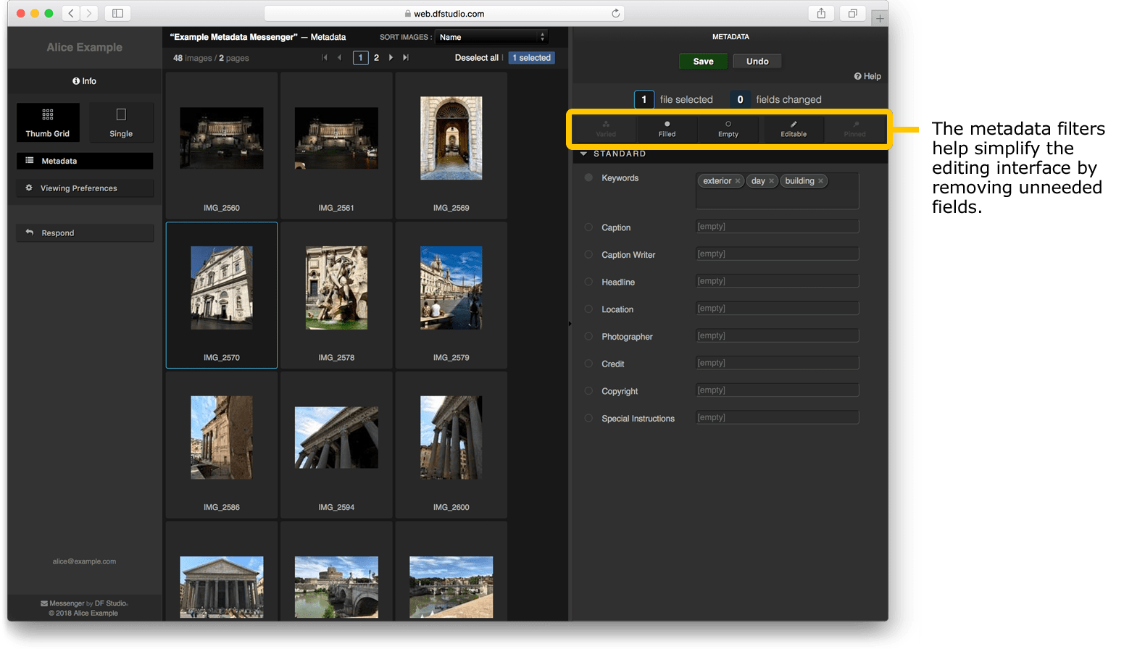
Task: Jump to last page of images
Action: [406, 58]
